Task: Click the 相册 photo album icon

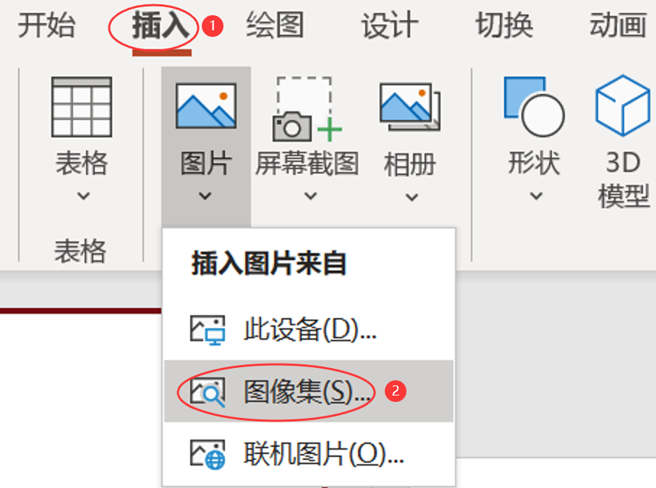Action: click(410, 106)
